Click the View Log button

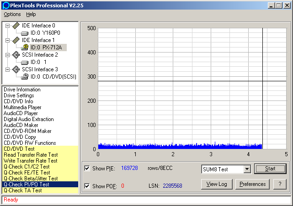pyautogui.click(x=217, y=184)
